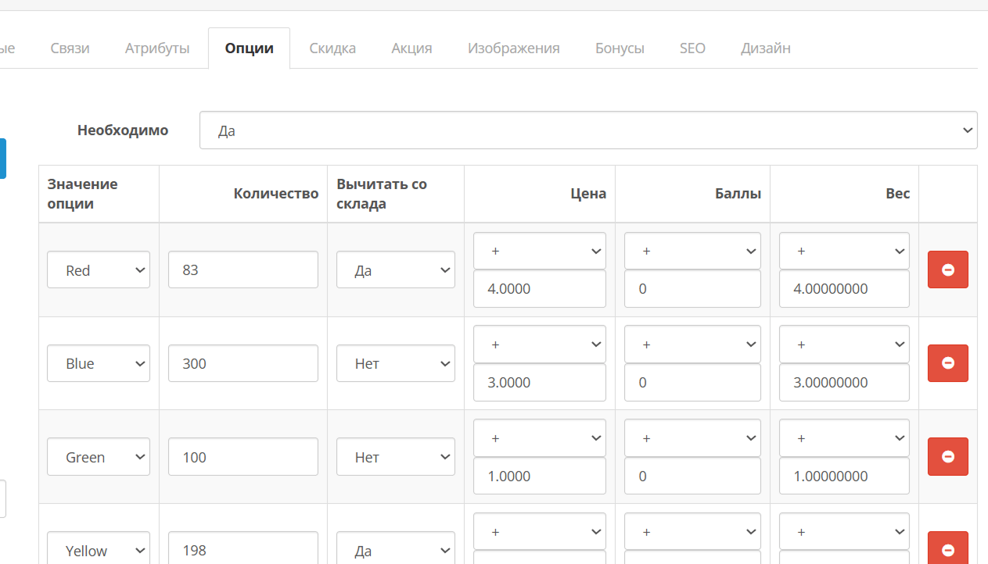Open the Yellow option value dropdown
The image size is (988, 564).
coord(99,548)
